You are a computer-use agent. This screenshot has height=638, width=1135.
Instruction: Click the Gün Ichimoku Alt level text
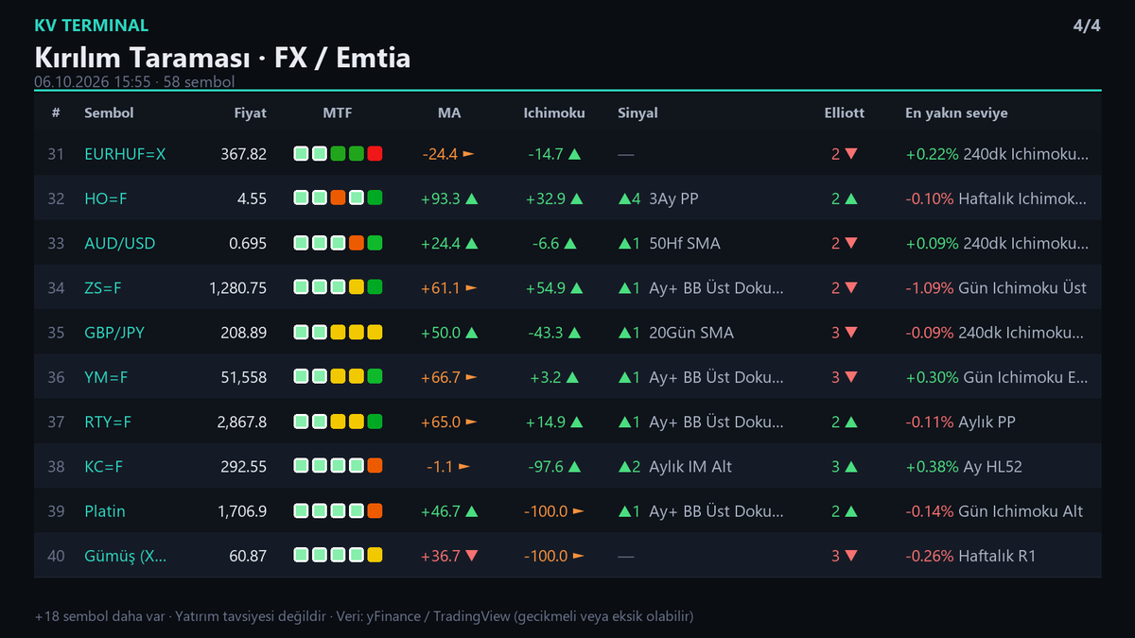(1021, 511)
